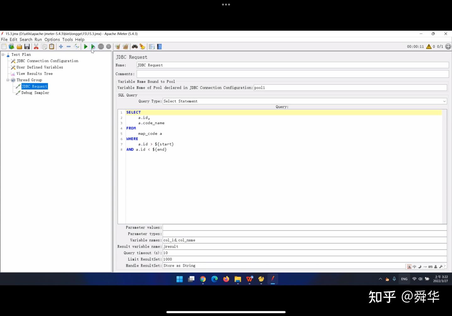Viewport: 452px width, 316px height.
Task: Open the Search binoculars icon
Action: 135,46
